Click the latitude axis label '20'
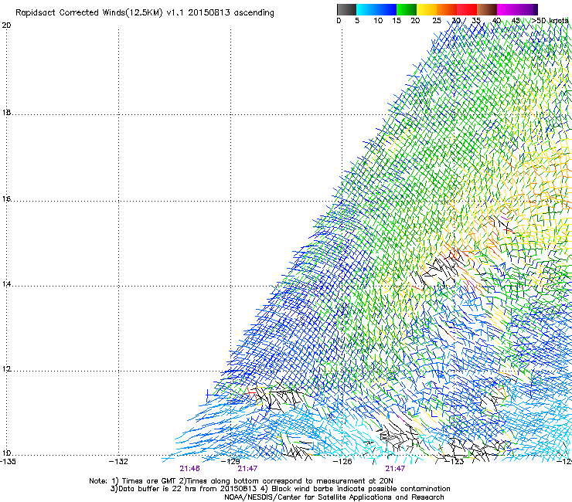The width and height of the screenshot is (572, 502). 6,25
